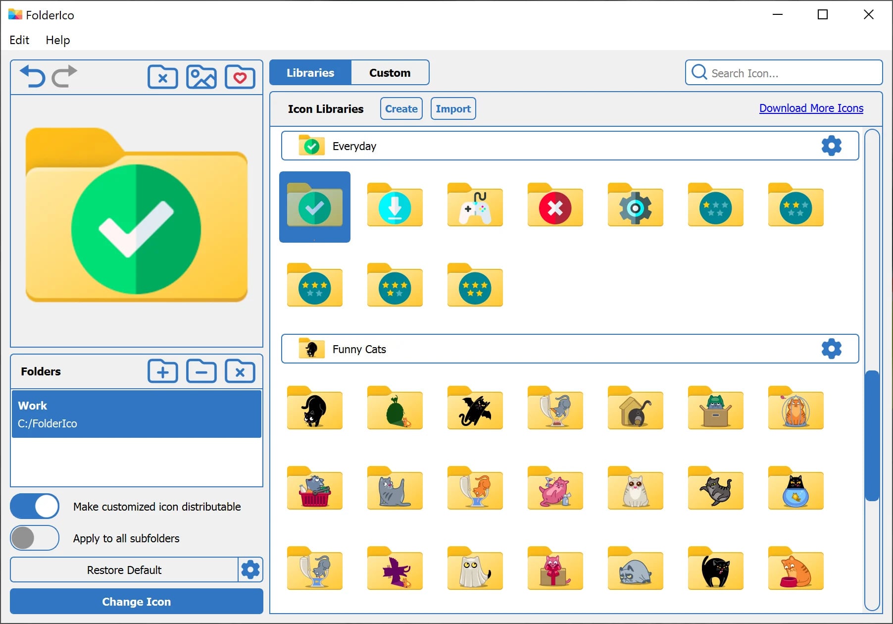Click the Change Icon button
Viewport: 893px width, 624px height.
(137, 601)
